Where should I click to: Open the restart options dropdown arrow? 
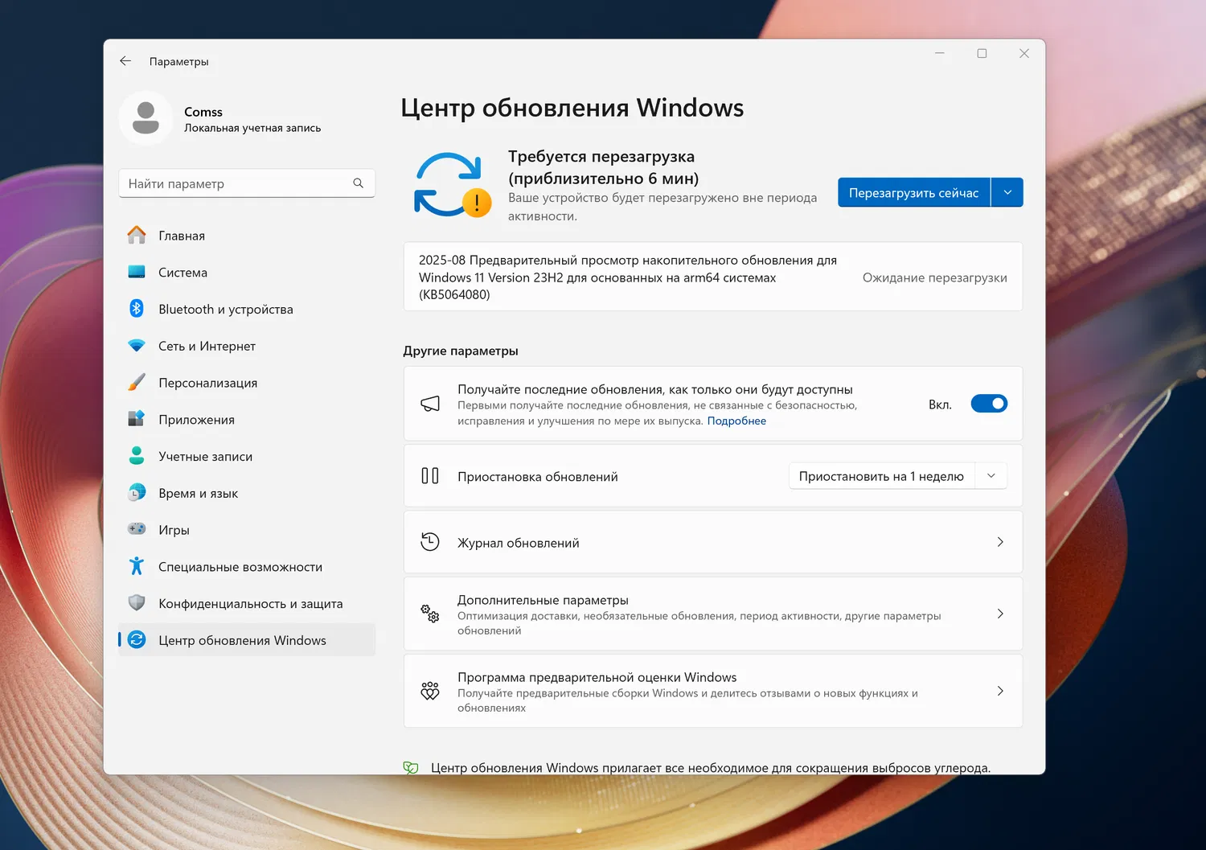pyautogui.click(x=1007, y=192)
